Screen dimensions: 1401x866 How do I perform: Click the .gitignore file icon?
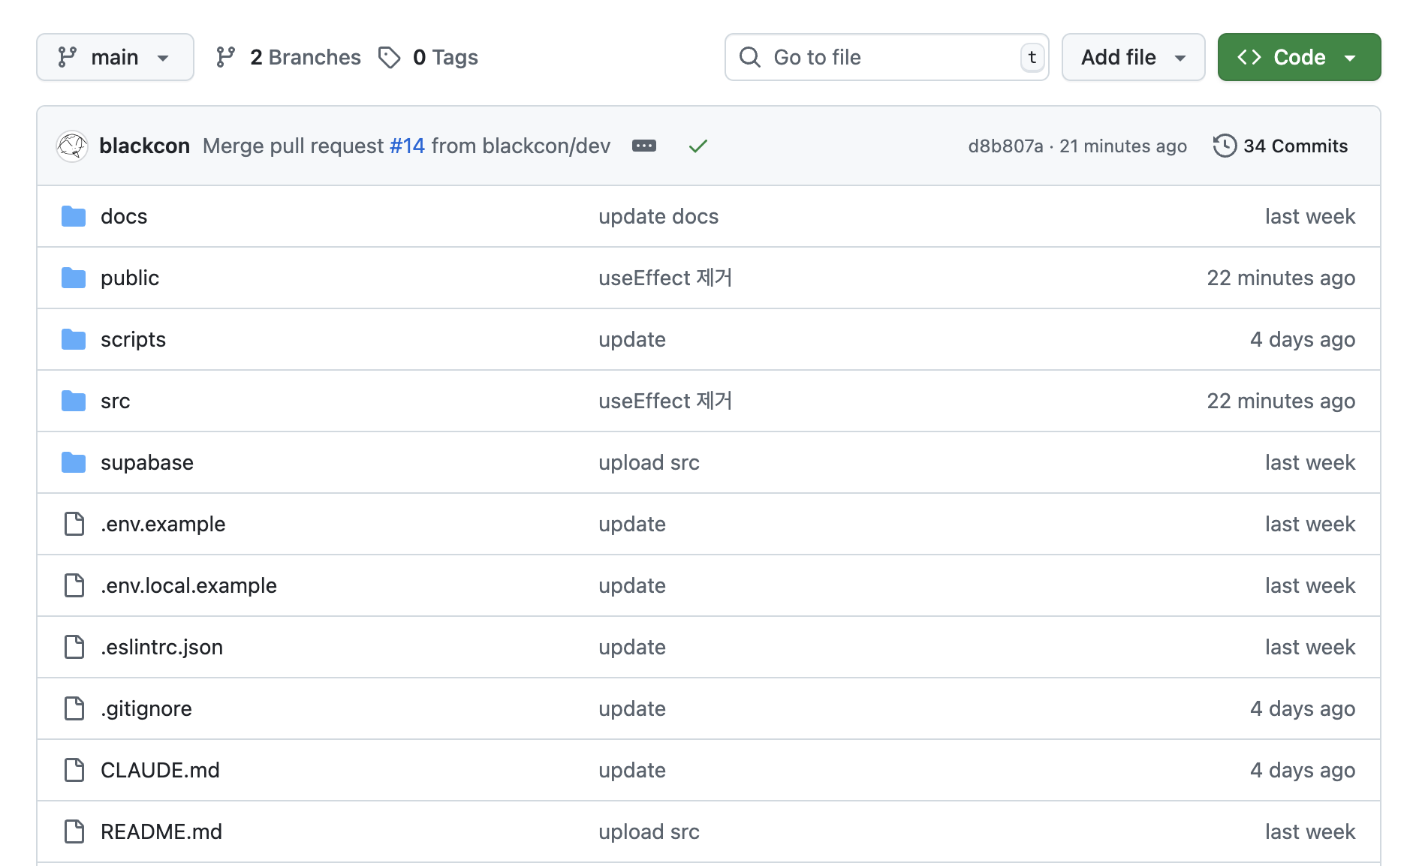pyautogui.click(x=74, y=708)
